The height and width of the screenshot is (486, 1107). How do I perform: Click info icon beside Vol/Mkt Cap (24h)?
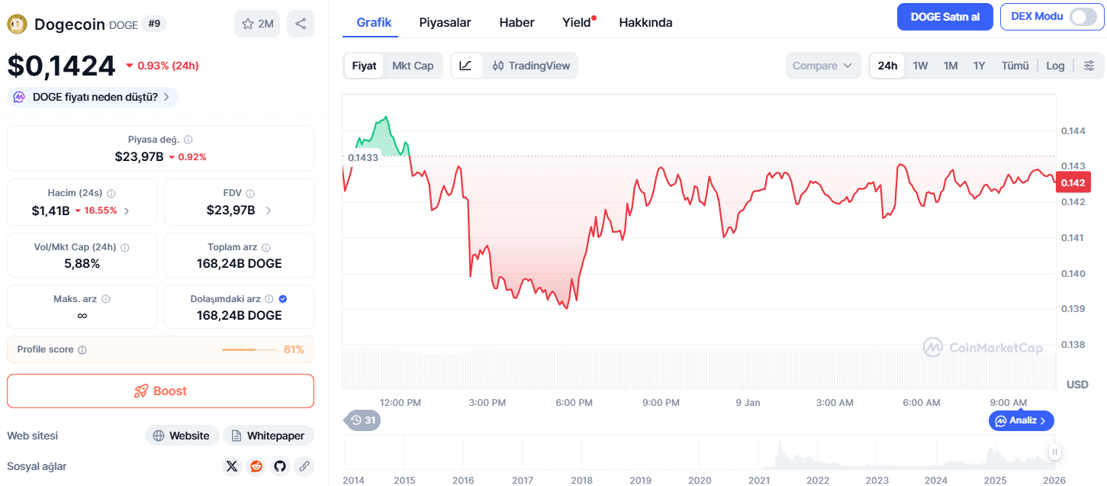125,247
